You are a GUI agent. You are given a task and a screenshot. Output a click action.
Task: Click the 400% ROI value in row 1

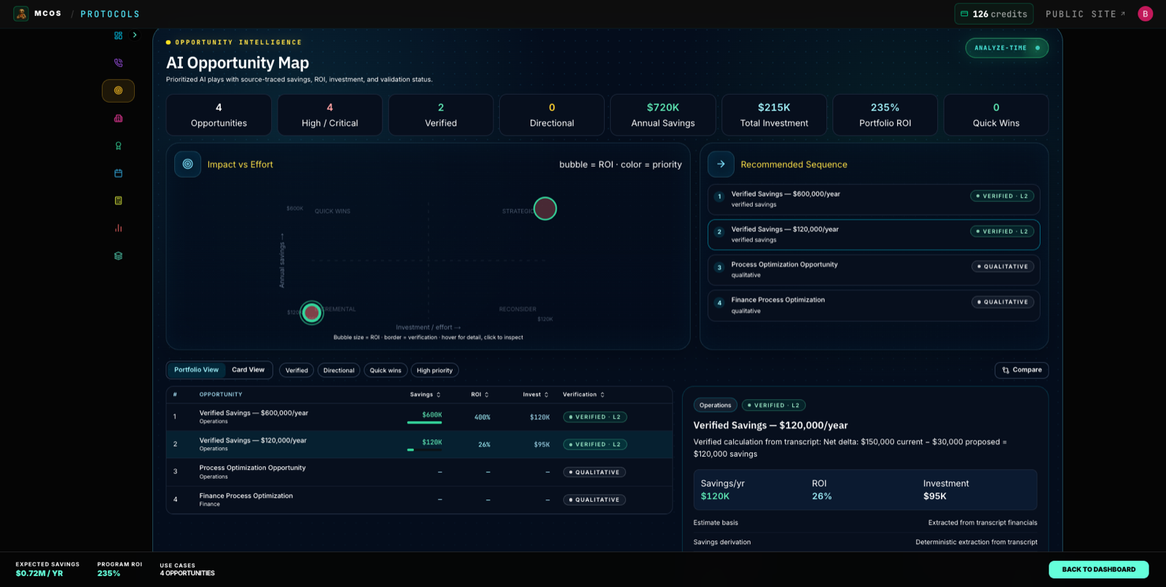tap(482, 417)
